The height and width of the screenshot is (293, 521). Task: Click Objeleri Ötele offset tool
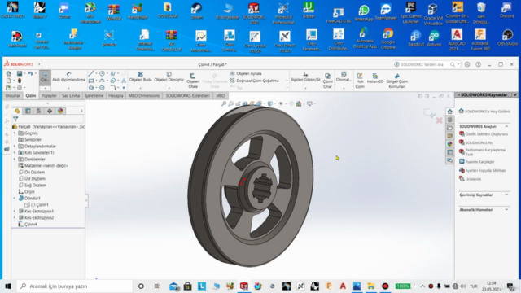(193, 81)
